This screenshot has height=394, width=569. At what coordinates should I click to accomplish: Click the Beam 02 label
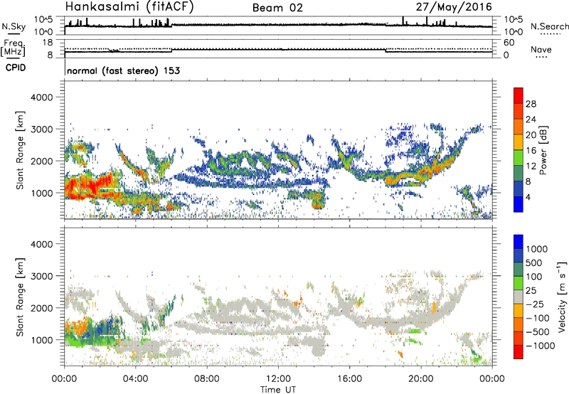point(277,8)
